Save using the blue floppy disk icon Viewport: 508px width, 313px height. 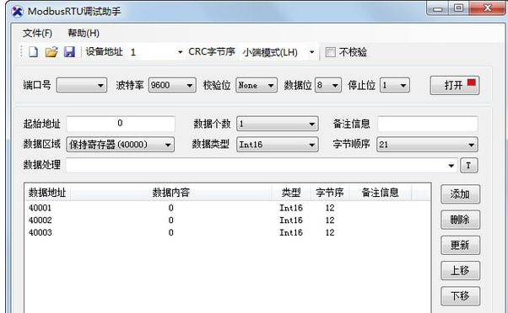[x=69, y=51]
